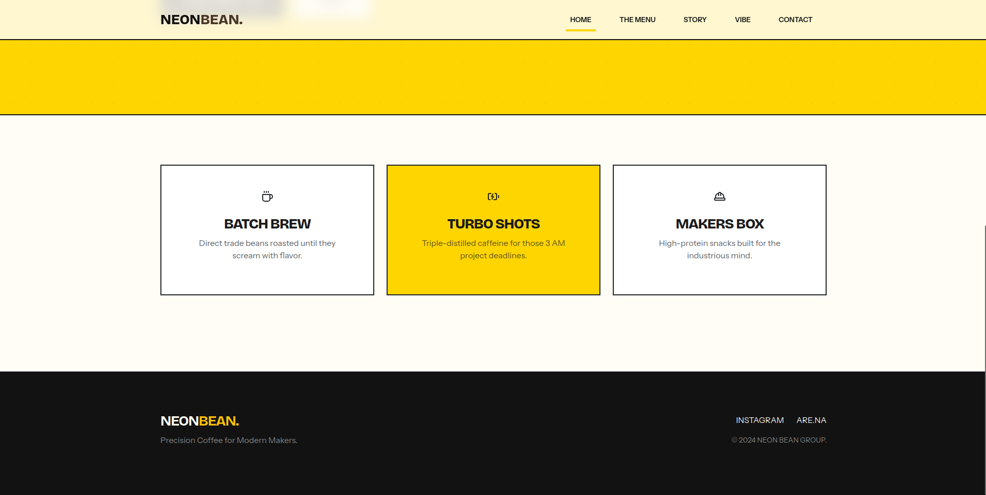Click the NEONBEAN logo in the footer

[199, 420]
